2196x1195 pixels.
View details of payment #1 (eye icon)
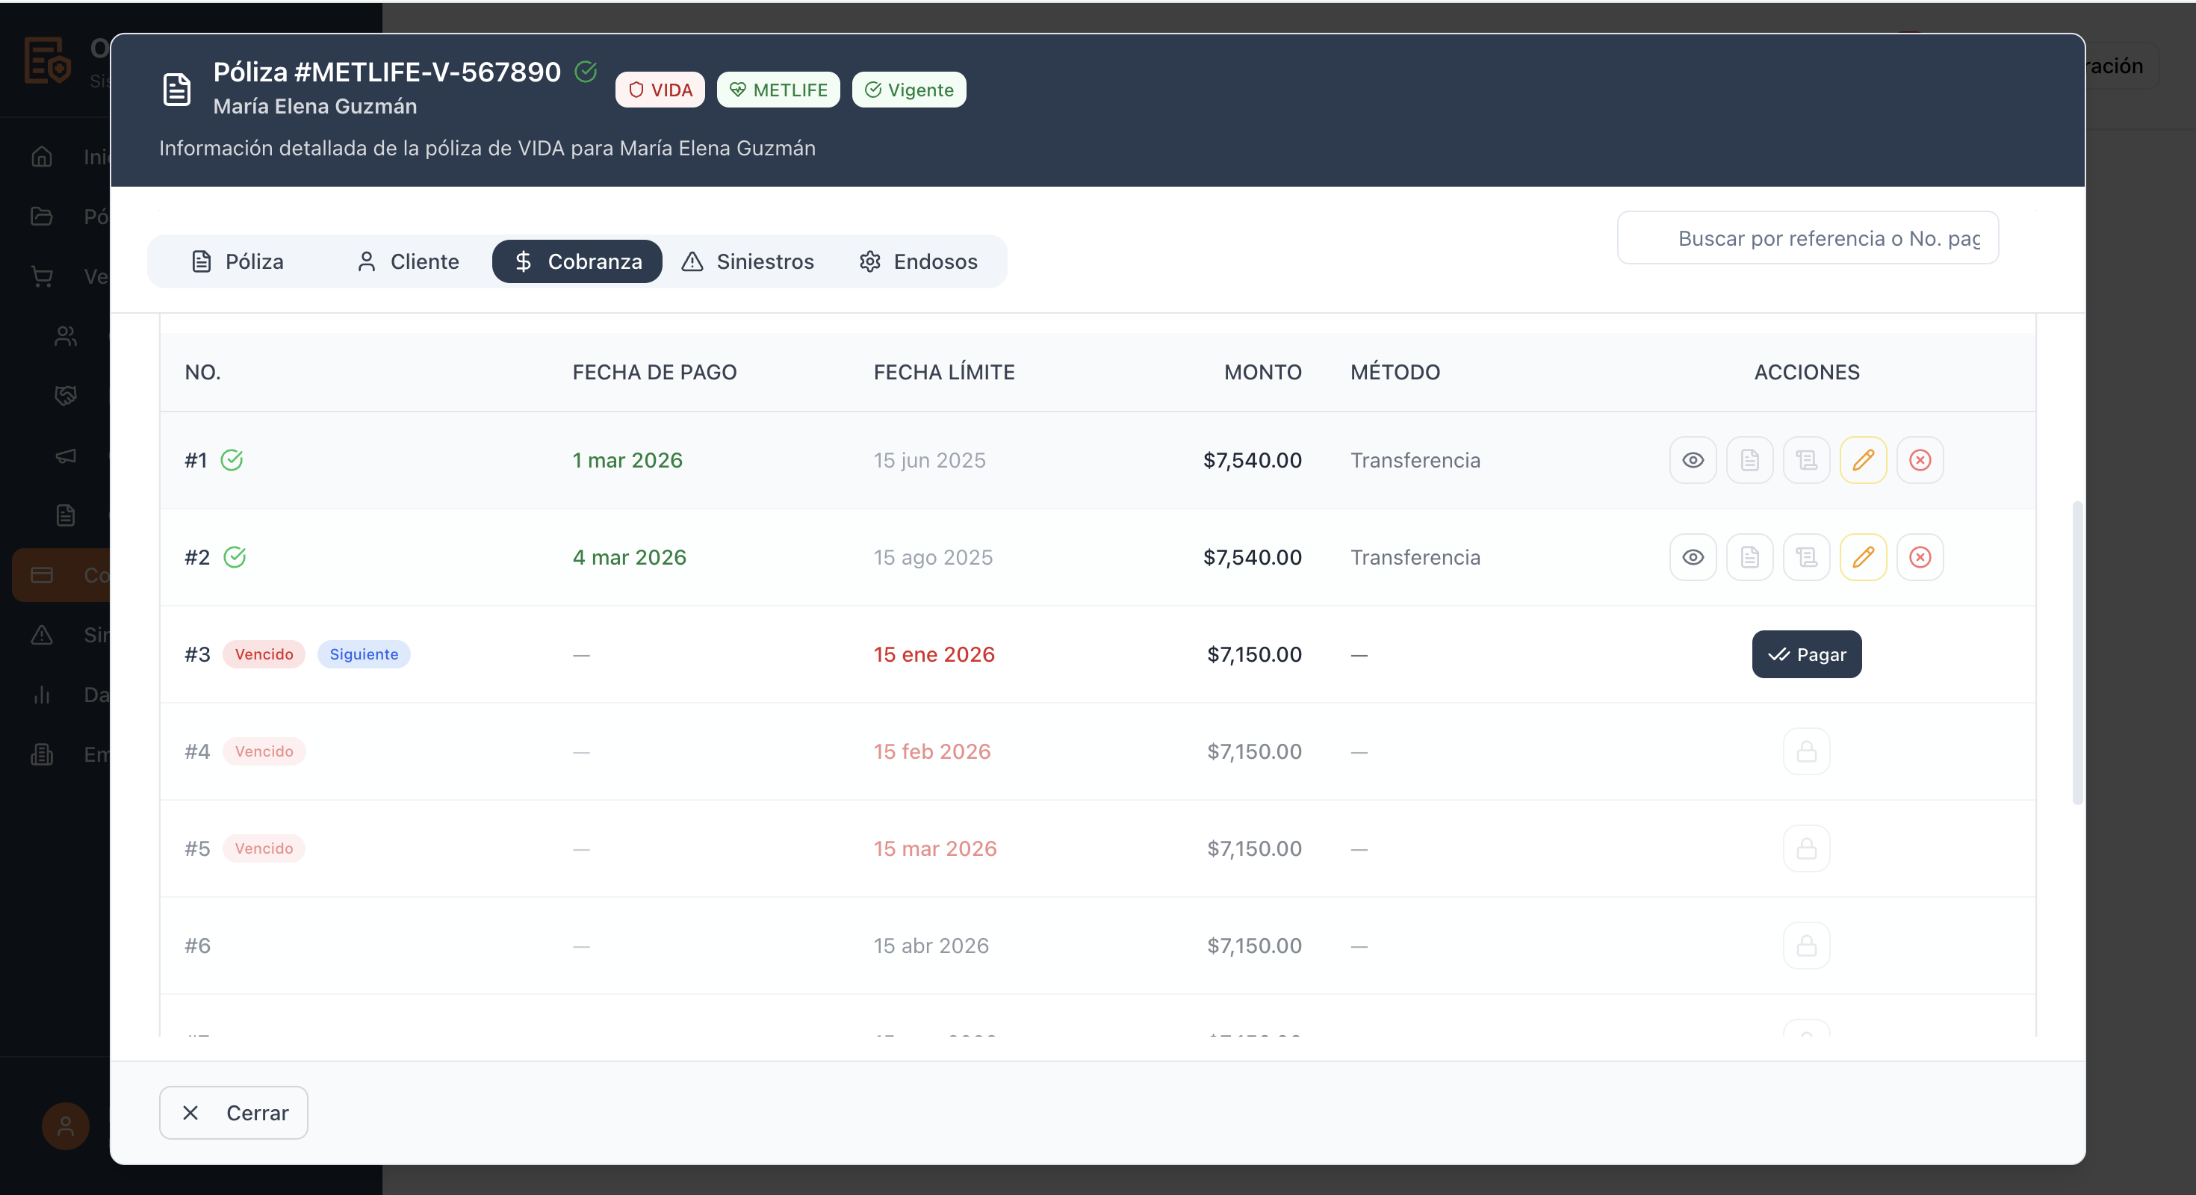(1693, 460)
